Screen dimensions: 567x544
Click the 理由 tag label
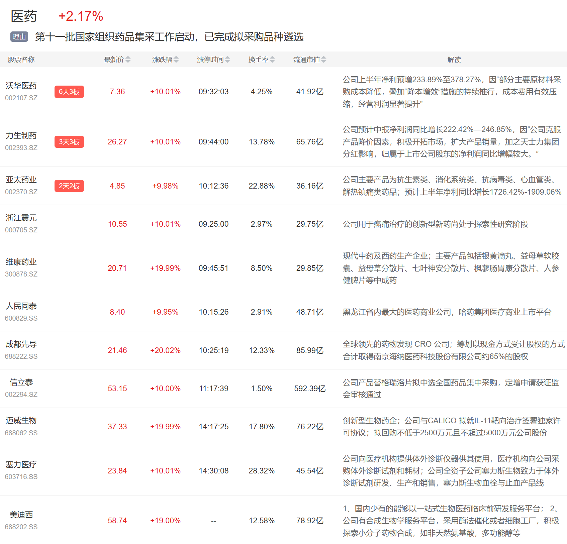(19, 37)
